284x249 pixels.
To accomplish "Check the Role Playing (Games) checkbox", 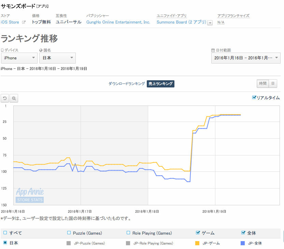I will [128, 233].
